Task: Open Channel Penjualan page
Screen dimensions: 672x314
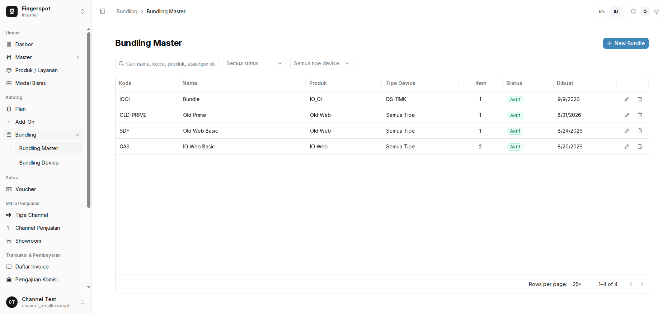Action: 43,228
